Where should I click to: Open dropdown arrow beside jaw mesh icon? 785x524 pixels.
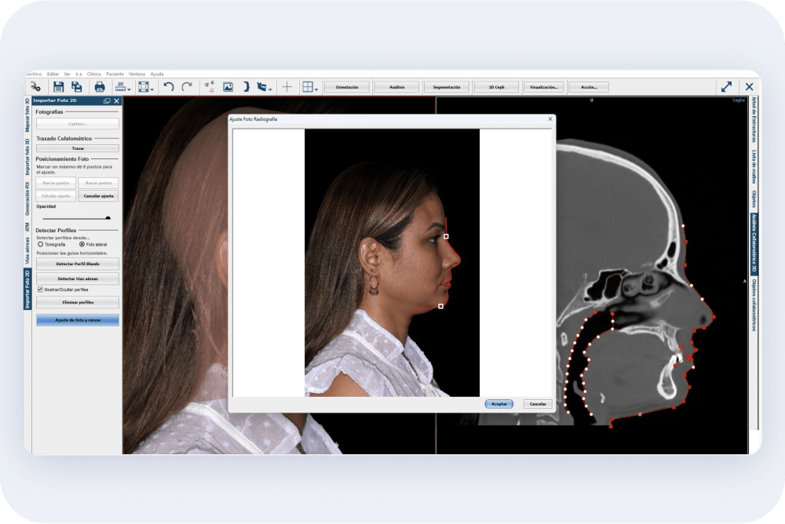(270, 89)
